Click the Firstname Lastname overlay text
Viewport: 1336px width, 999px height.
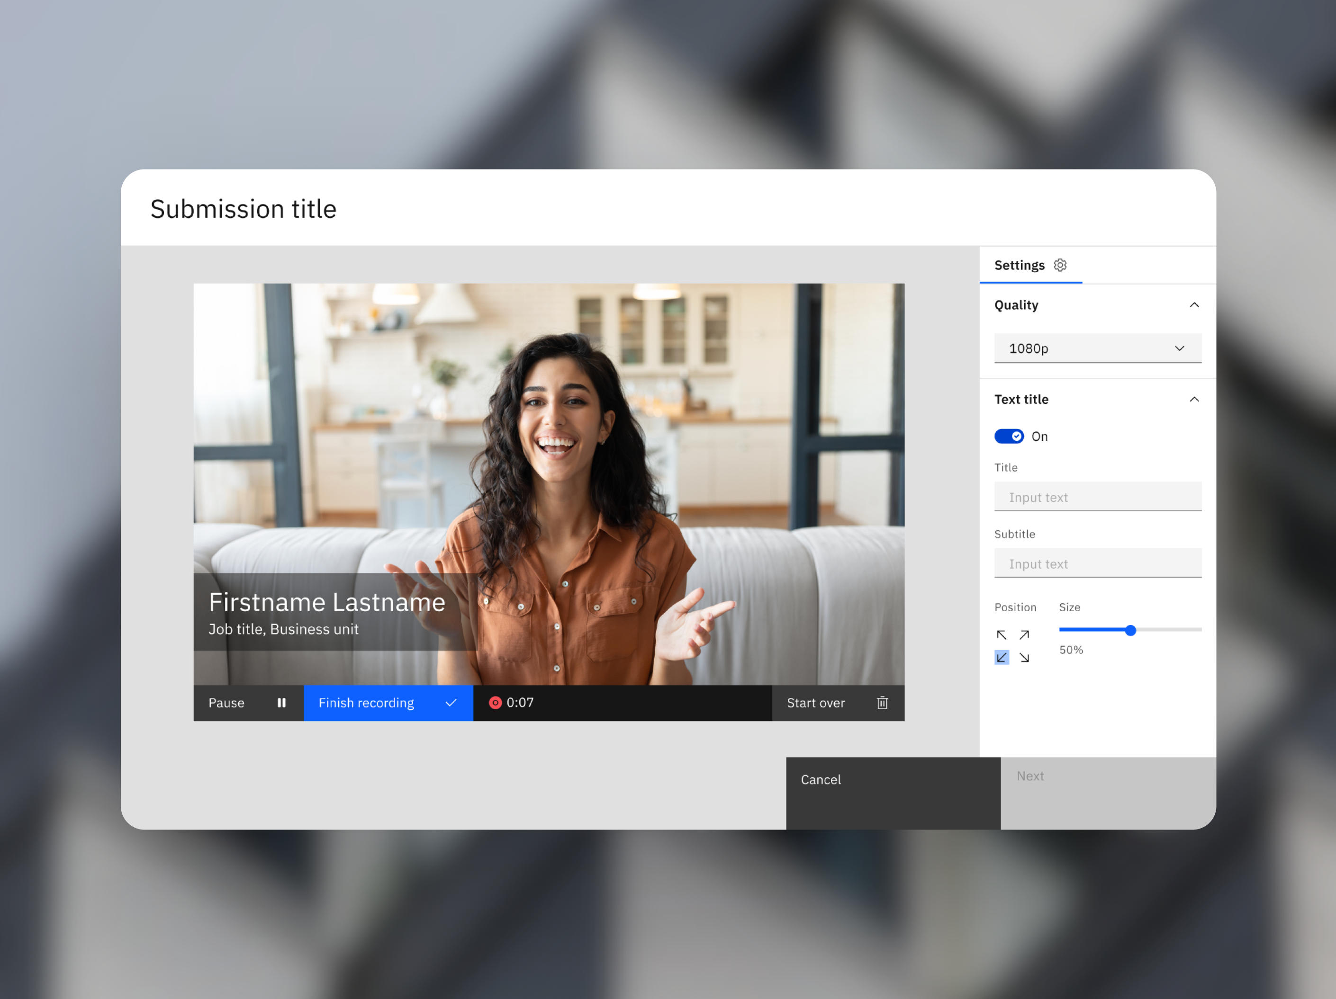point(327,602)
